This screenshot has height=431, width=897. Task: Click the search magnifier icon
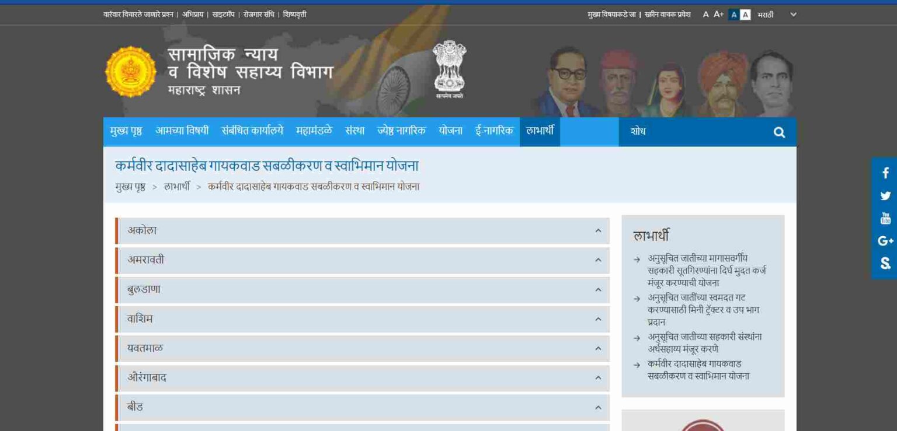click(779, 132)
